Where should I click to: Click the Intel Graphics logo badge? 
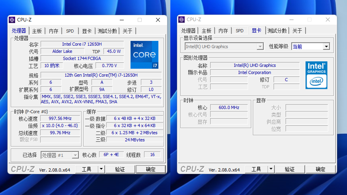coord(316,75)
